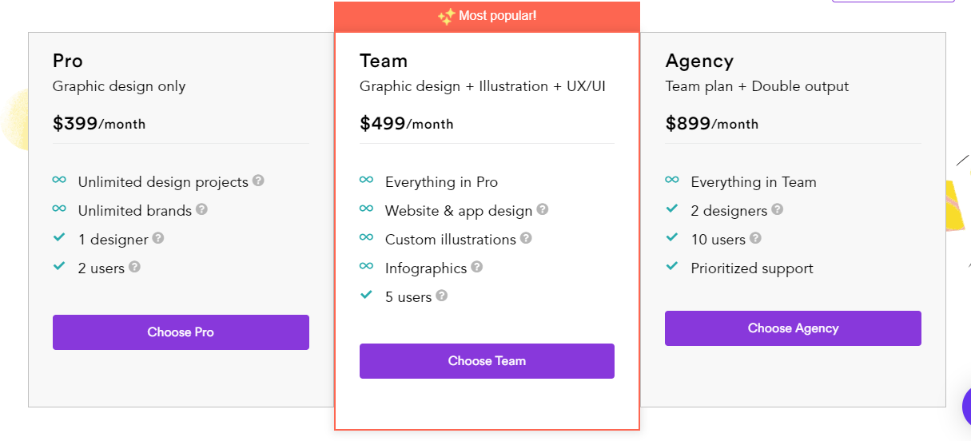Open the Unlimited brands help tooltip icon

point(201,209)
